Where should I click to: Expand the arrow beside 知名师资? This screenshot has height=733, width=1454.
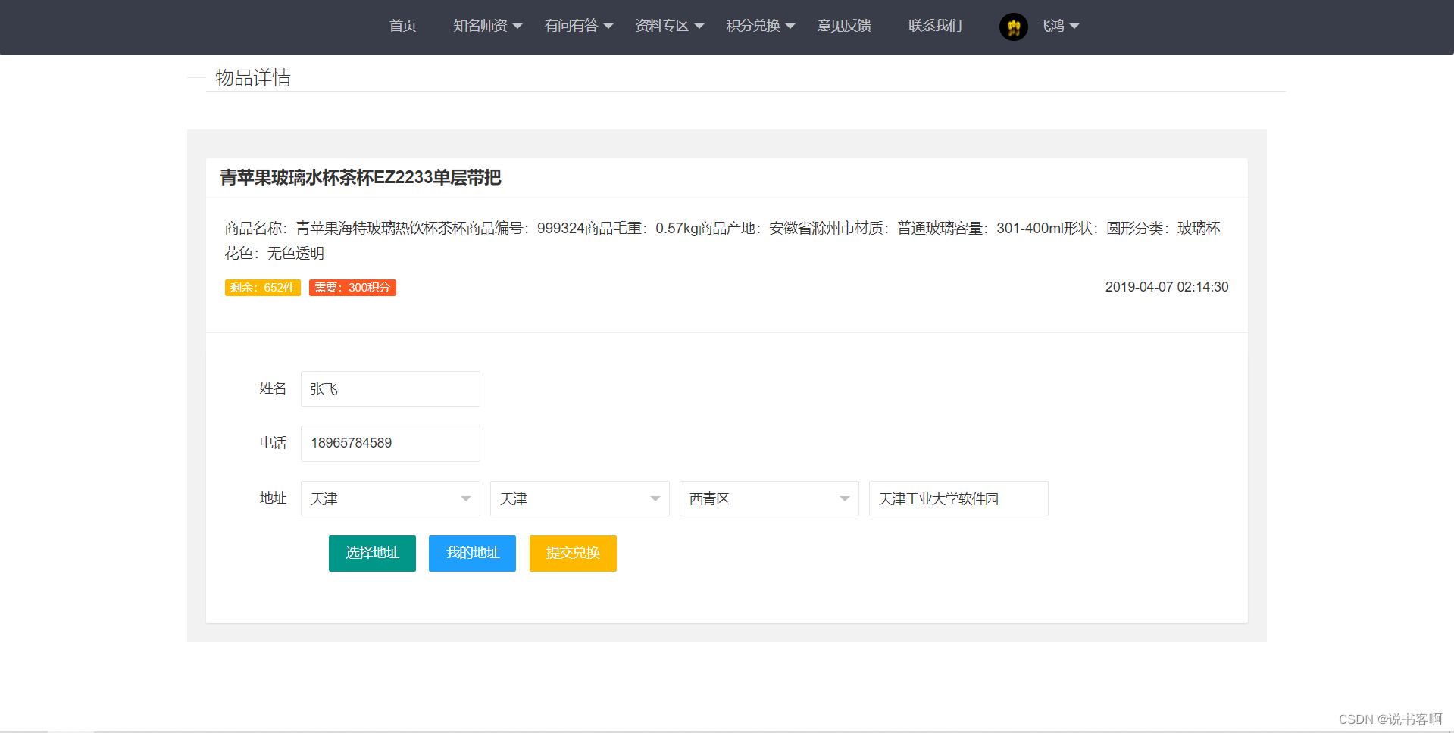pyautogui.click(x=517, y=27)
